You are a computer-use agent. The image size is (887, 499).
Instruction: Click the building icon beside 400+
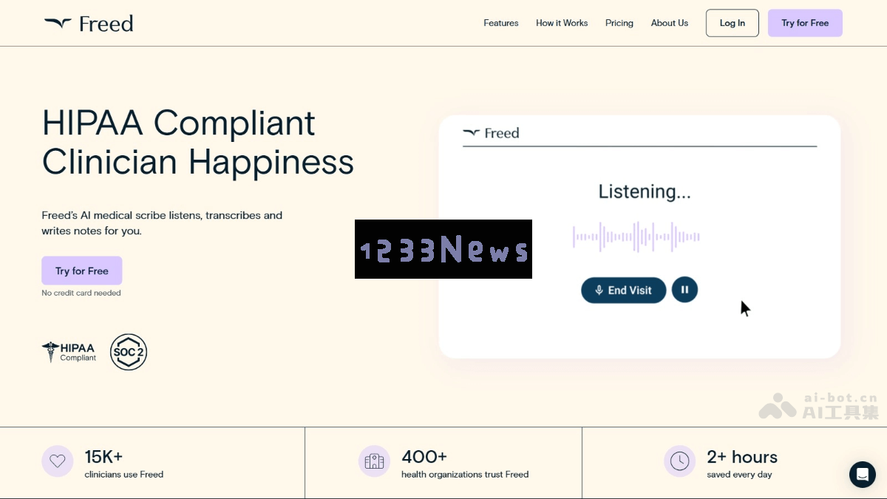tap(375, 461)
